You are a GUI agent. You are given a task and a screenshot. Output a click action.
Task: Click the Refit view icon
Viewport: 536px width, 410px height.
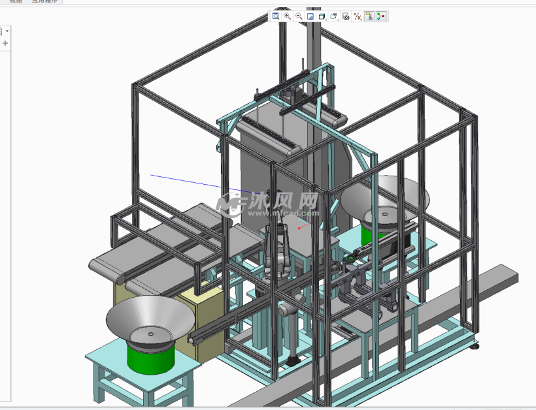tap(276, 16)
